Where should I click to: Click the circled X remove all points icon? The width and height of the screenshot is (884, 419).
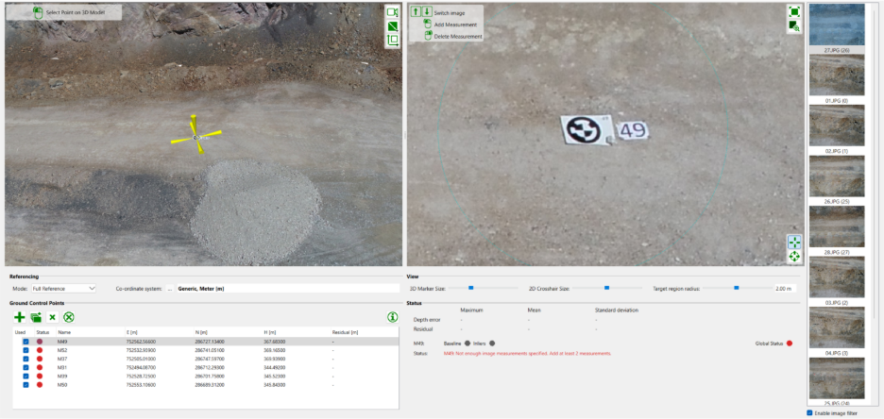pyautogui.click(x=69, y=318)
